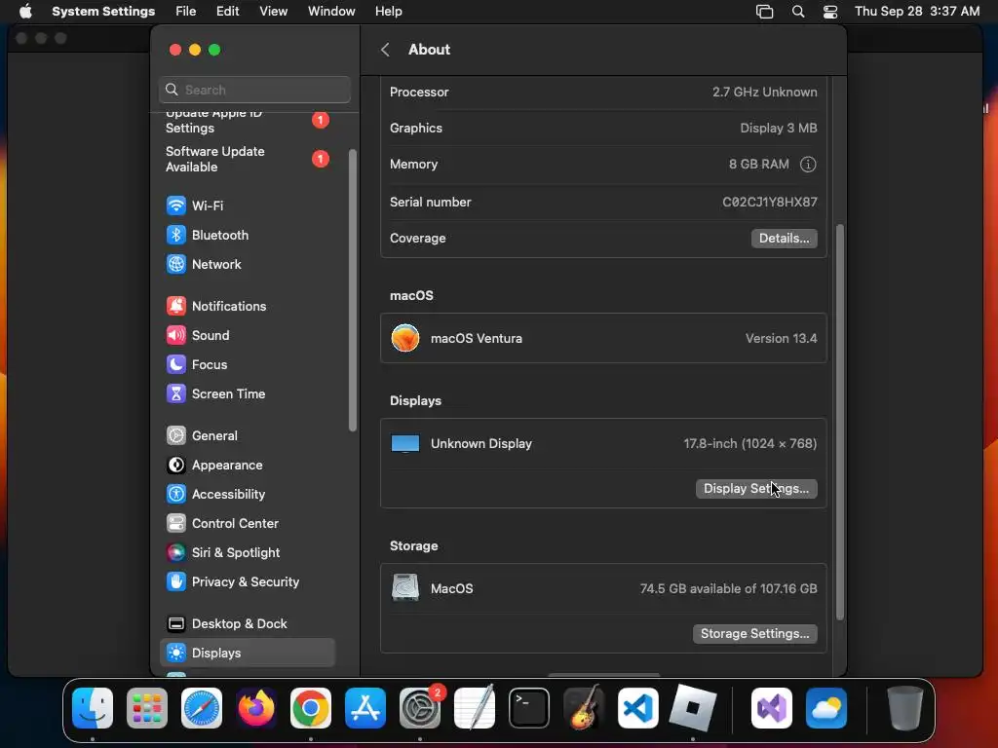Open the weather cloud app in Dock
The height and width of the screenshot is (748, 998).
coord(826,708)
